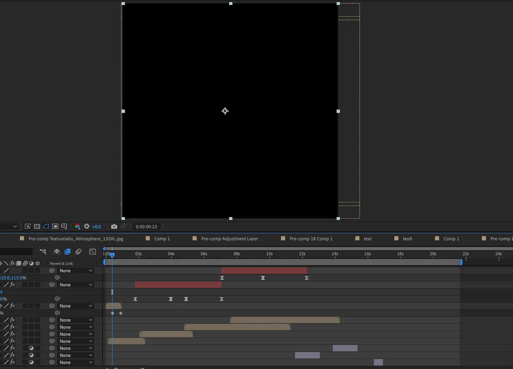Open Comp 1 tab beside Pre-comp Texturelabs tab
513x369 pixels.
pyautogui.click(x=162, y=239)
